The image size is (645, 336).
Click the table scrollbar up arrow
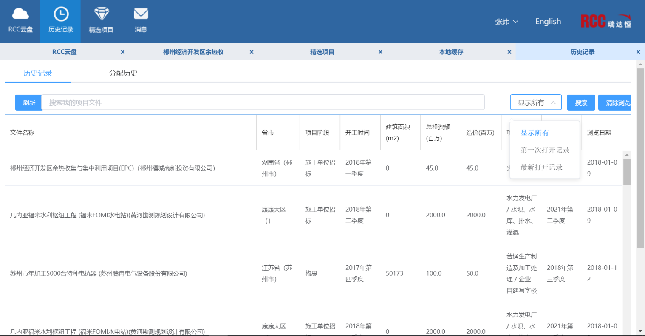click(627, 154)
